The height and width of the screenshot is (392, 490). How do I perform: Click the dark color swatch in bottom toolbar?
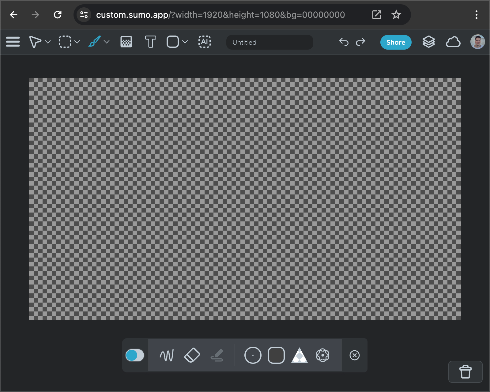click(276, 356)
